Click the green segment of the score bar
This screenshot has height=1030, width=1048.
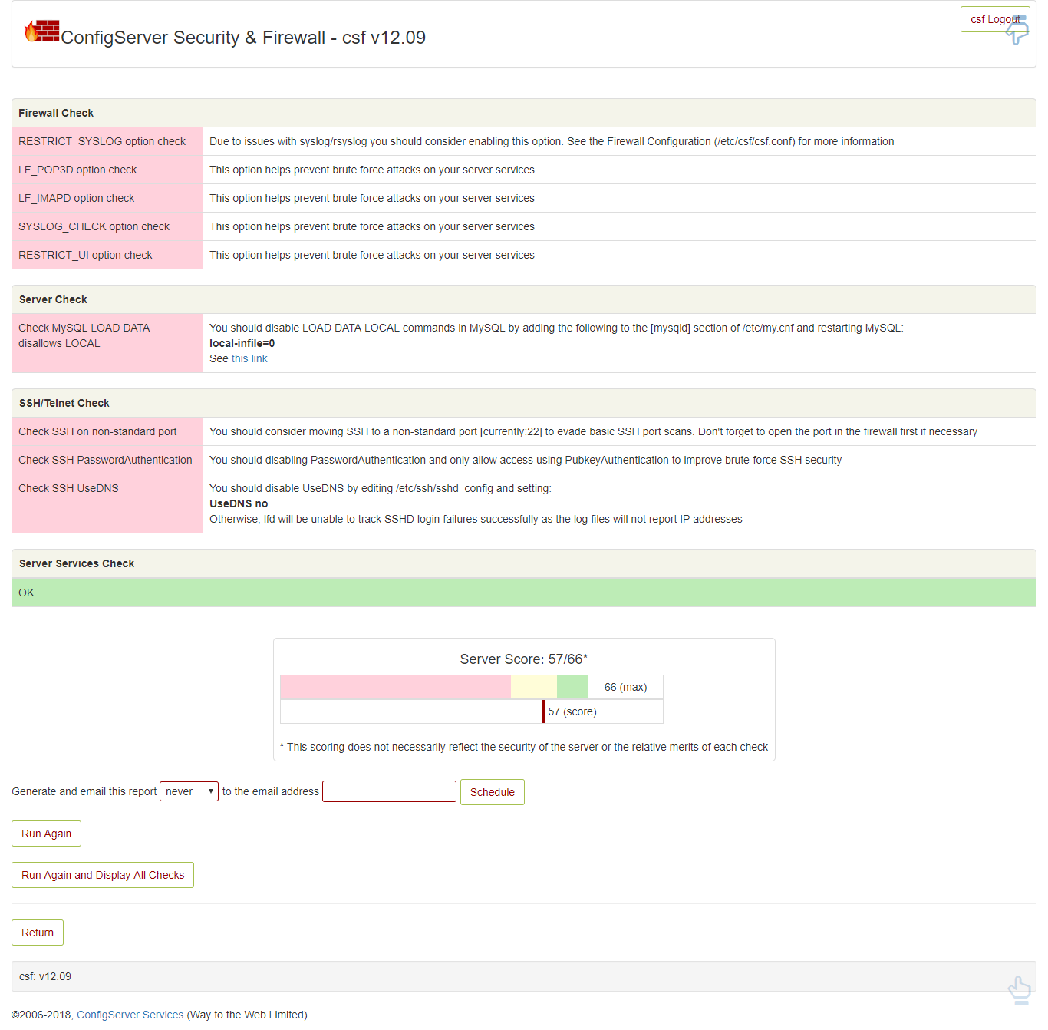572,687
